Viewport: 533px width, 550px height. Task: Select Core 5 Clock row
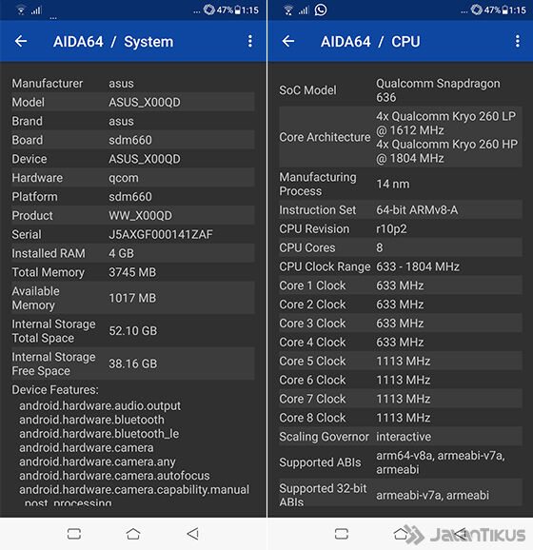tap(401, 362)
